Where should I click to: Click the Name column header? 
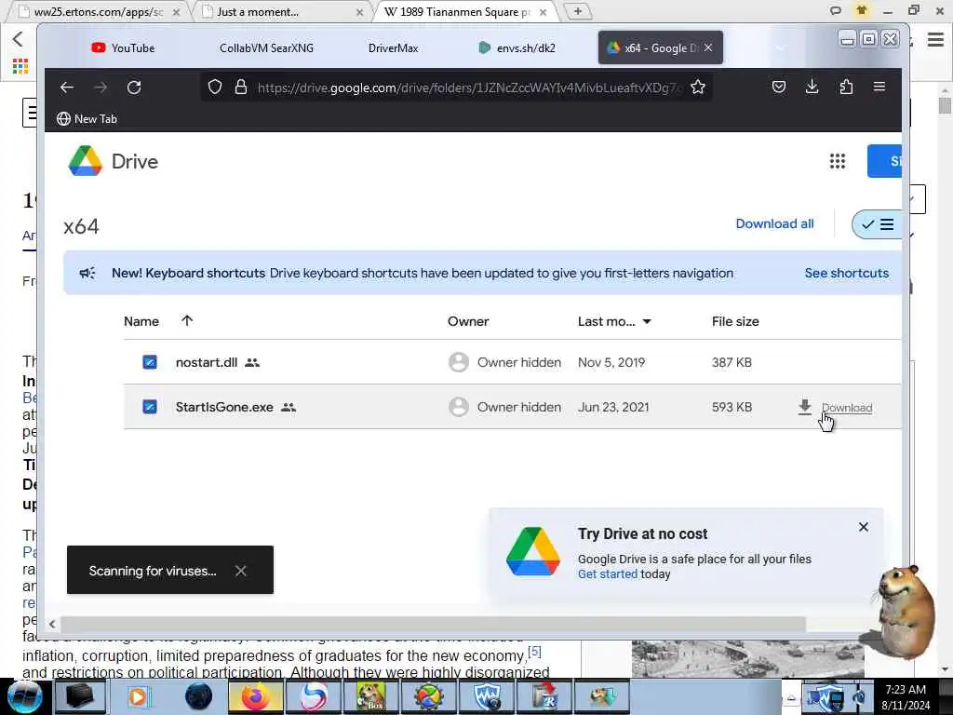pyautogui.click(x=141, y=321)
